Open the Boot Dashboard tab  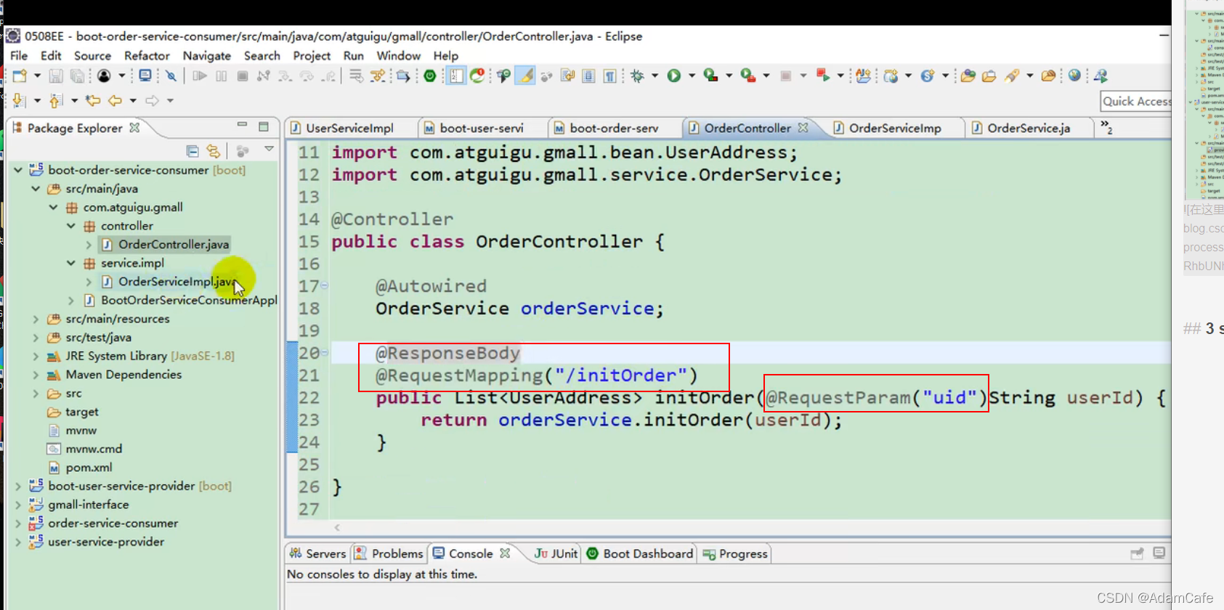pos(640,553)
